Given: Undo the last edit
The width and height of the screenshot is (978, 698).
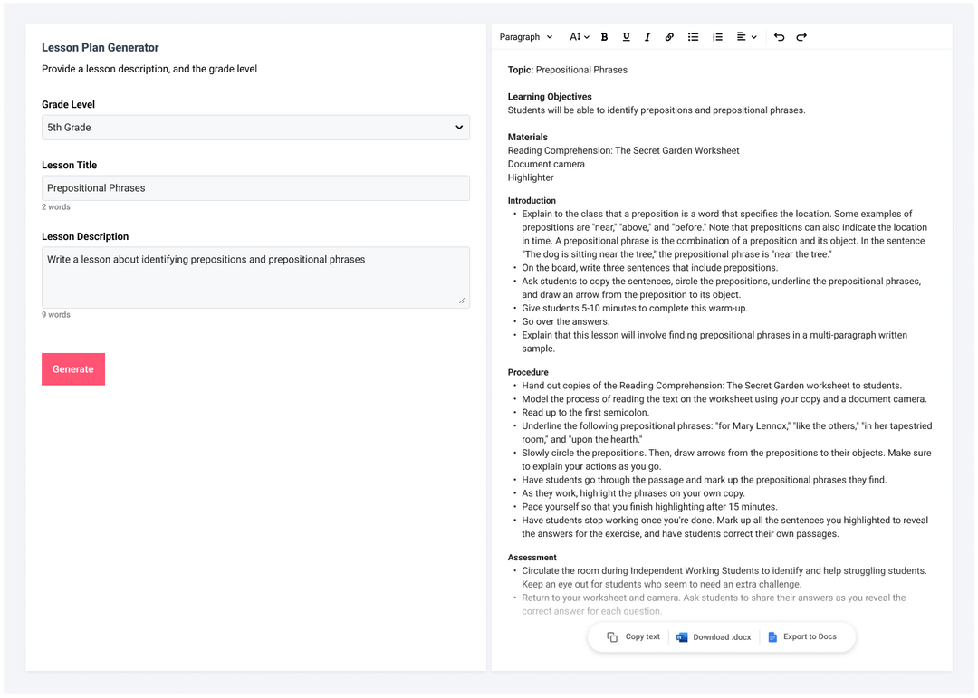Looking at the screenshot, I should pos(779,36).
